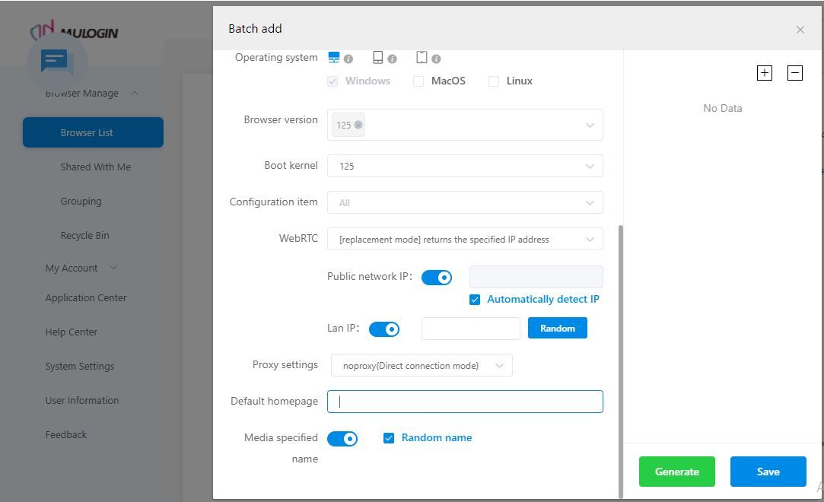The height and width of the screenshot is (502, 824).
Task: Select the desktop operating system icon
Action: click(334, 57)
